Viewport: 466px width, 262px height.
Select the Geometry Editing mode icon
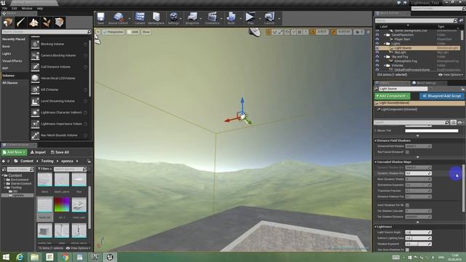point(59,23)
